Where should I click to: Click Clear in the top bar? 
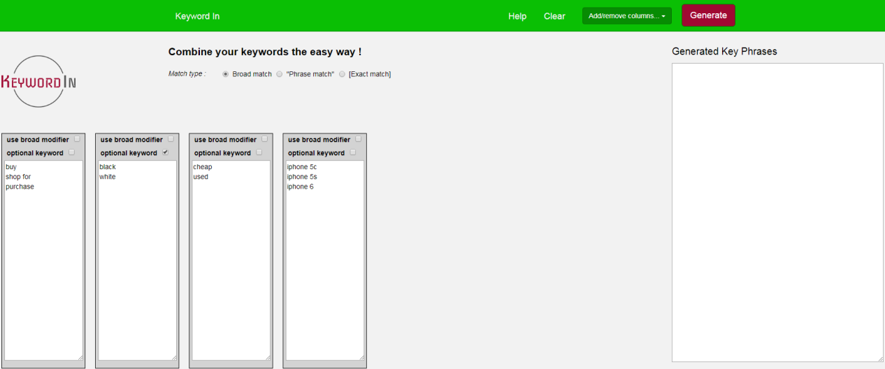coord(554,16)
